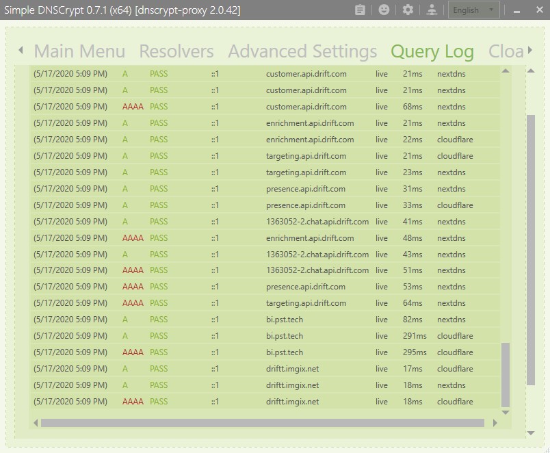Open settings gear icon in title bar
The image size is (550, 453).
click(x=408, y=10)
